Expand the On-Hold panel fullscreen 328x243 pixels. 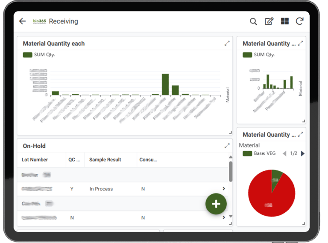pyautogui.click(x=227, y=146)
